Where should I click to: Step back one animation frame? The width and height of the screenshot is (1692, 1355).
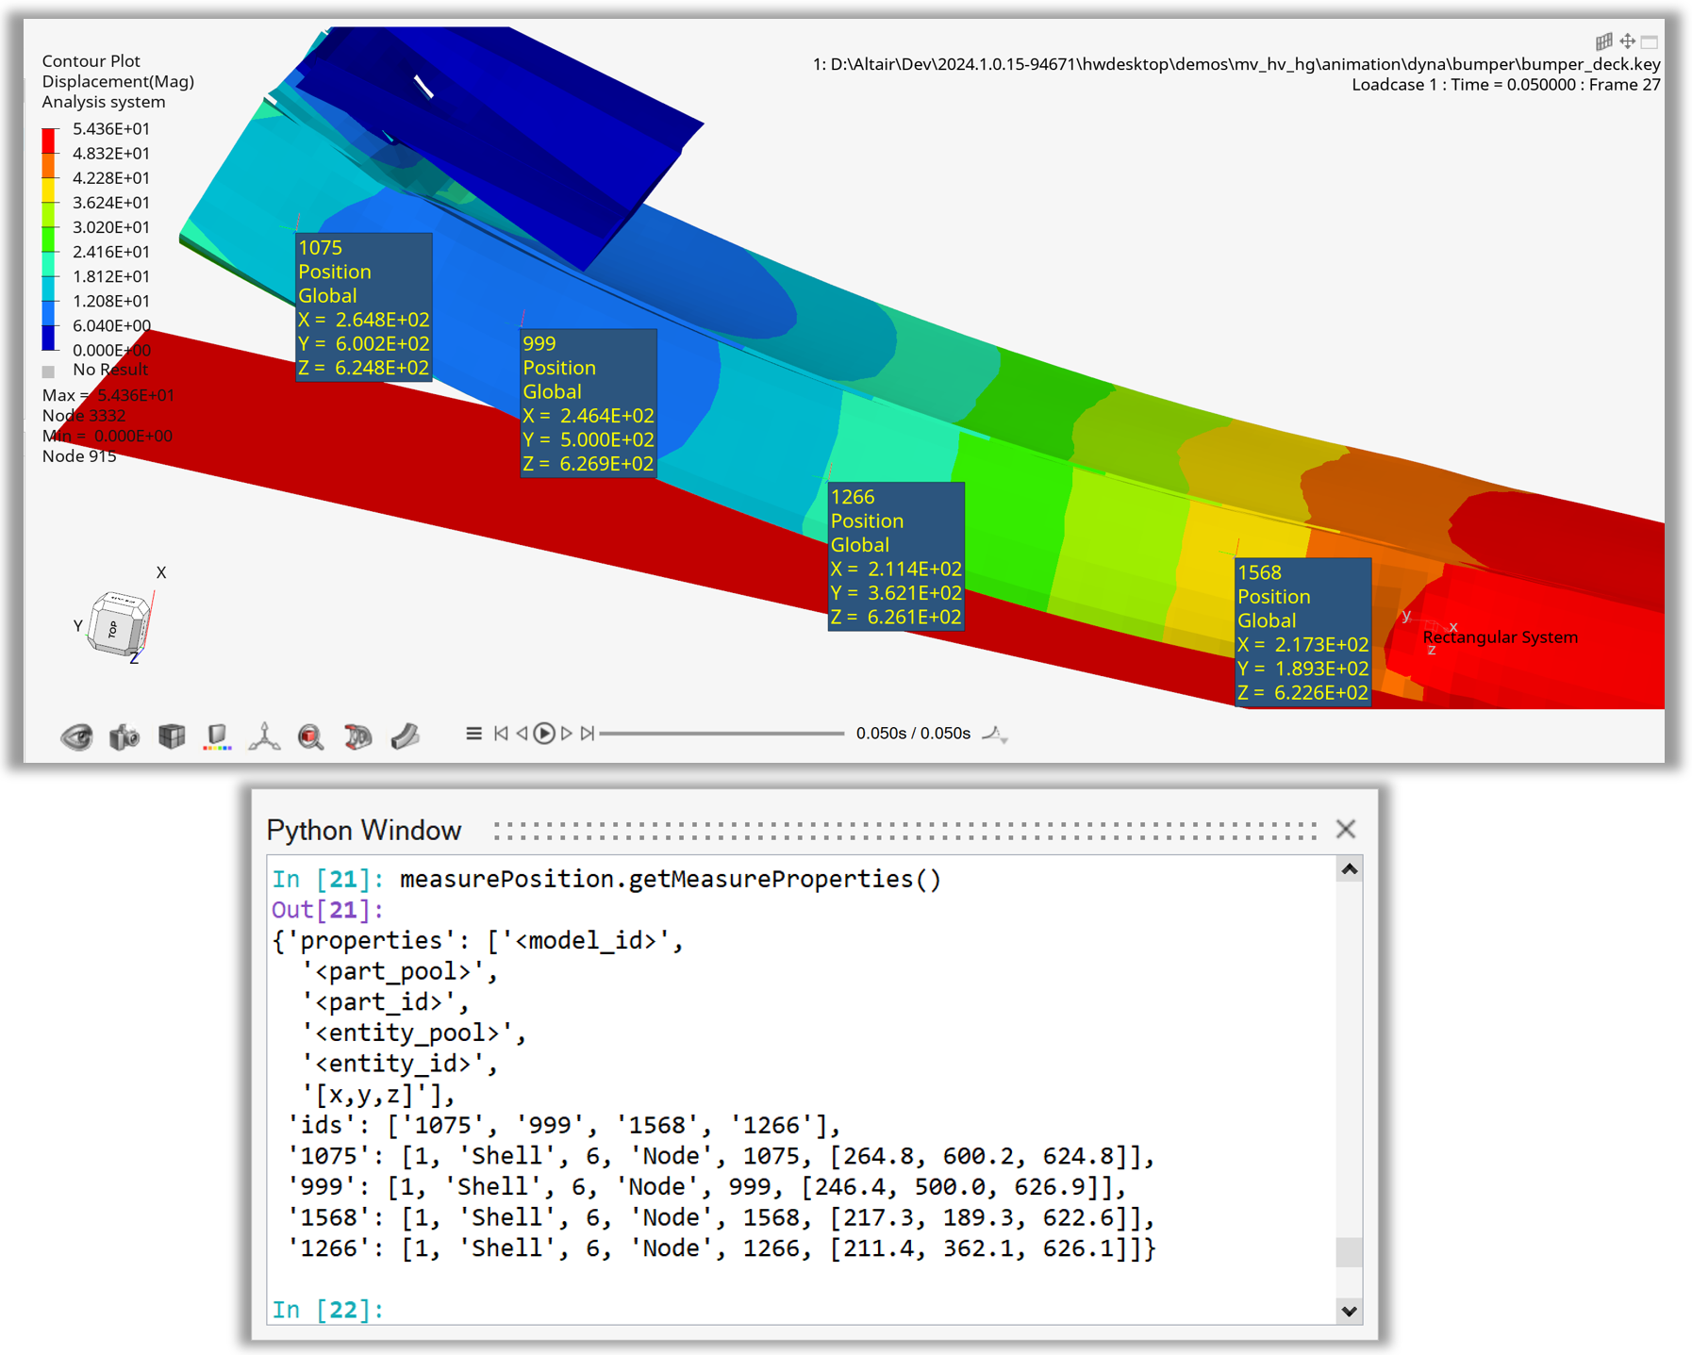click(522, 733)
